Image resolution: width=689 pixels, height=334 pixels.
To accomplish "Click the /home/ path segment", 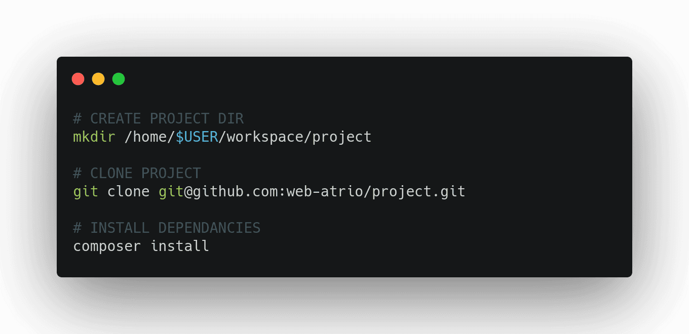I will [x=149, y=137].
